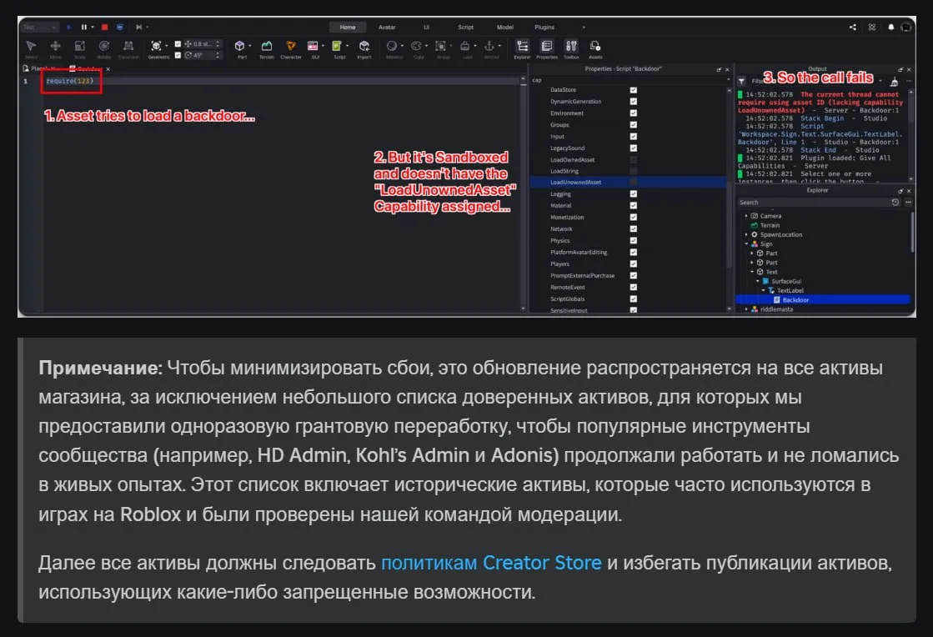The height and width of the screenshot is (637, 933).
Task: Expand the SpawnLocation node in Explorer
Action: coord(746,234)
